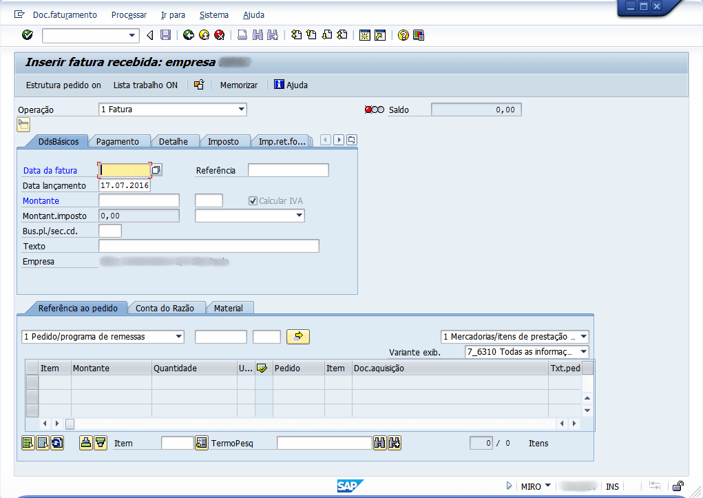Click the Memorizar button
The image size is (703, 498).
pos(238,85)
